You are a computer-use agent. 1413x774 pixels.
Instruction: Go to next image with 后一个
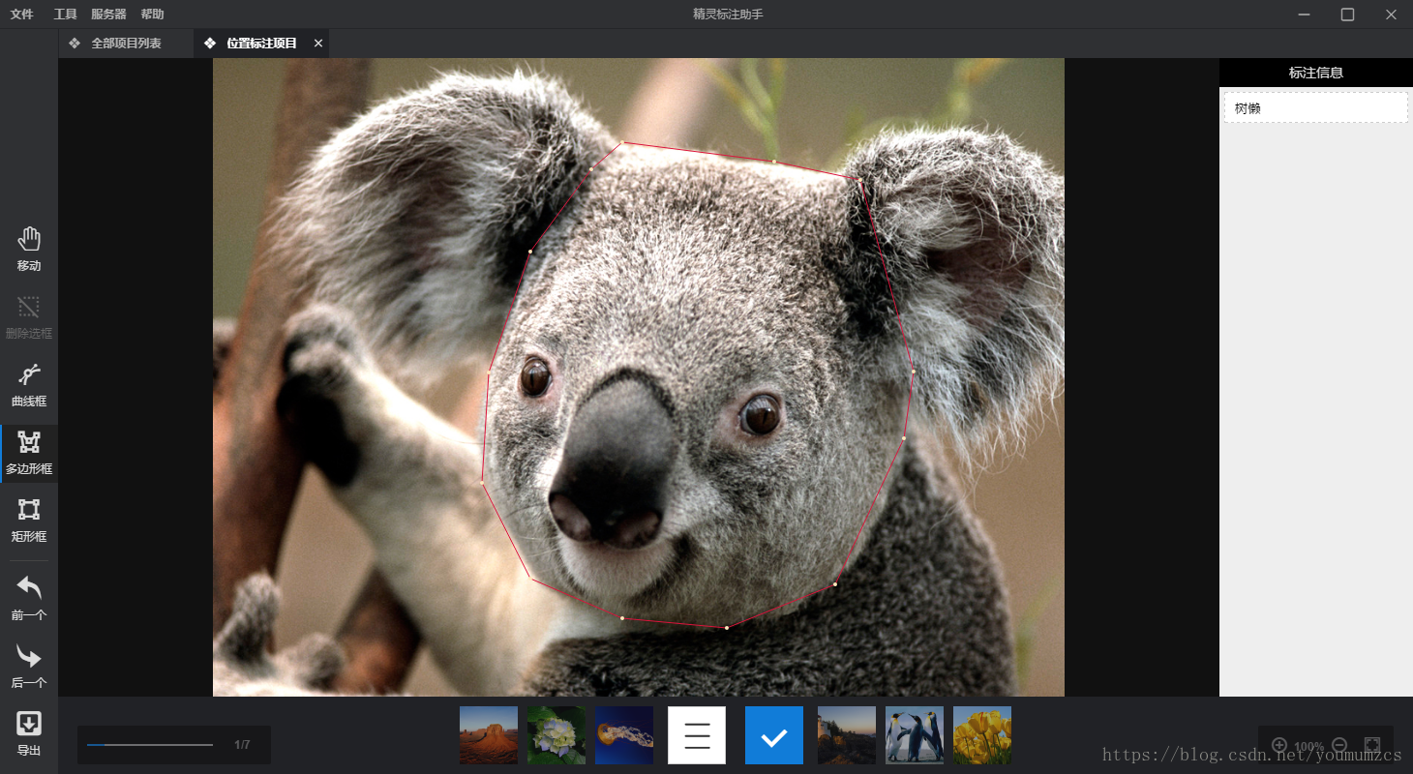29,665
